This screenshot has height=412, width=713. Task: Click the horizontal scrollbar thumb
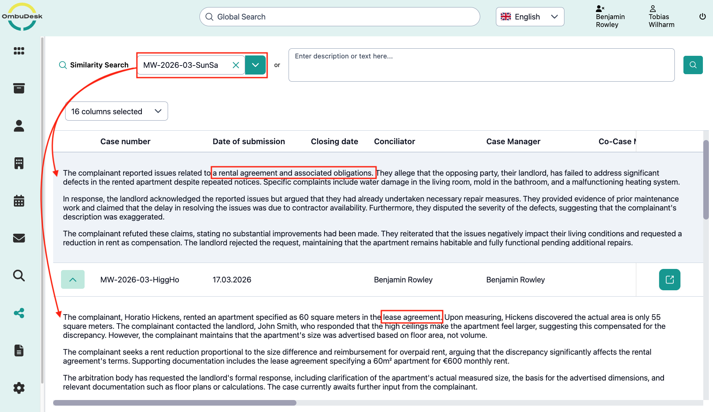click(x=174, y=403)
